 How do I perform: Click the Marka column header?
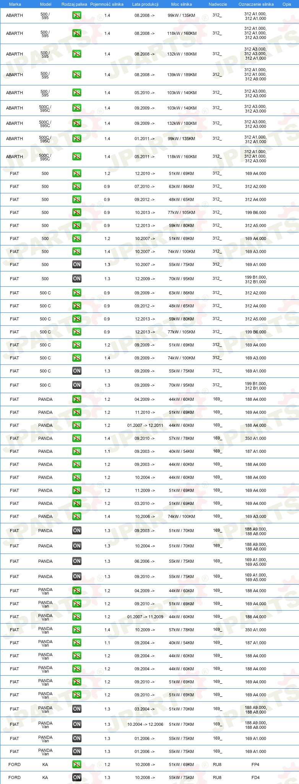pos(15,4)
